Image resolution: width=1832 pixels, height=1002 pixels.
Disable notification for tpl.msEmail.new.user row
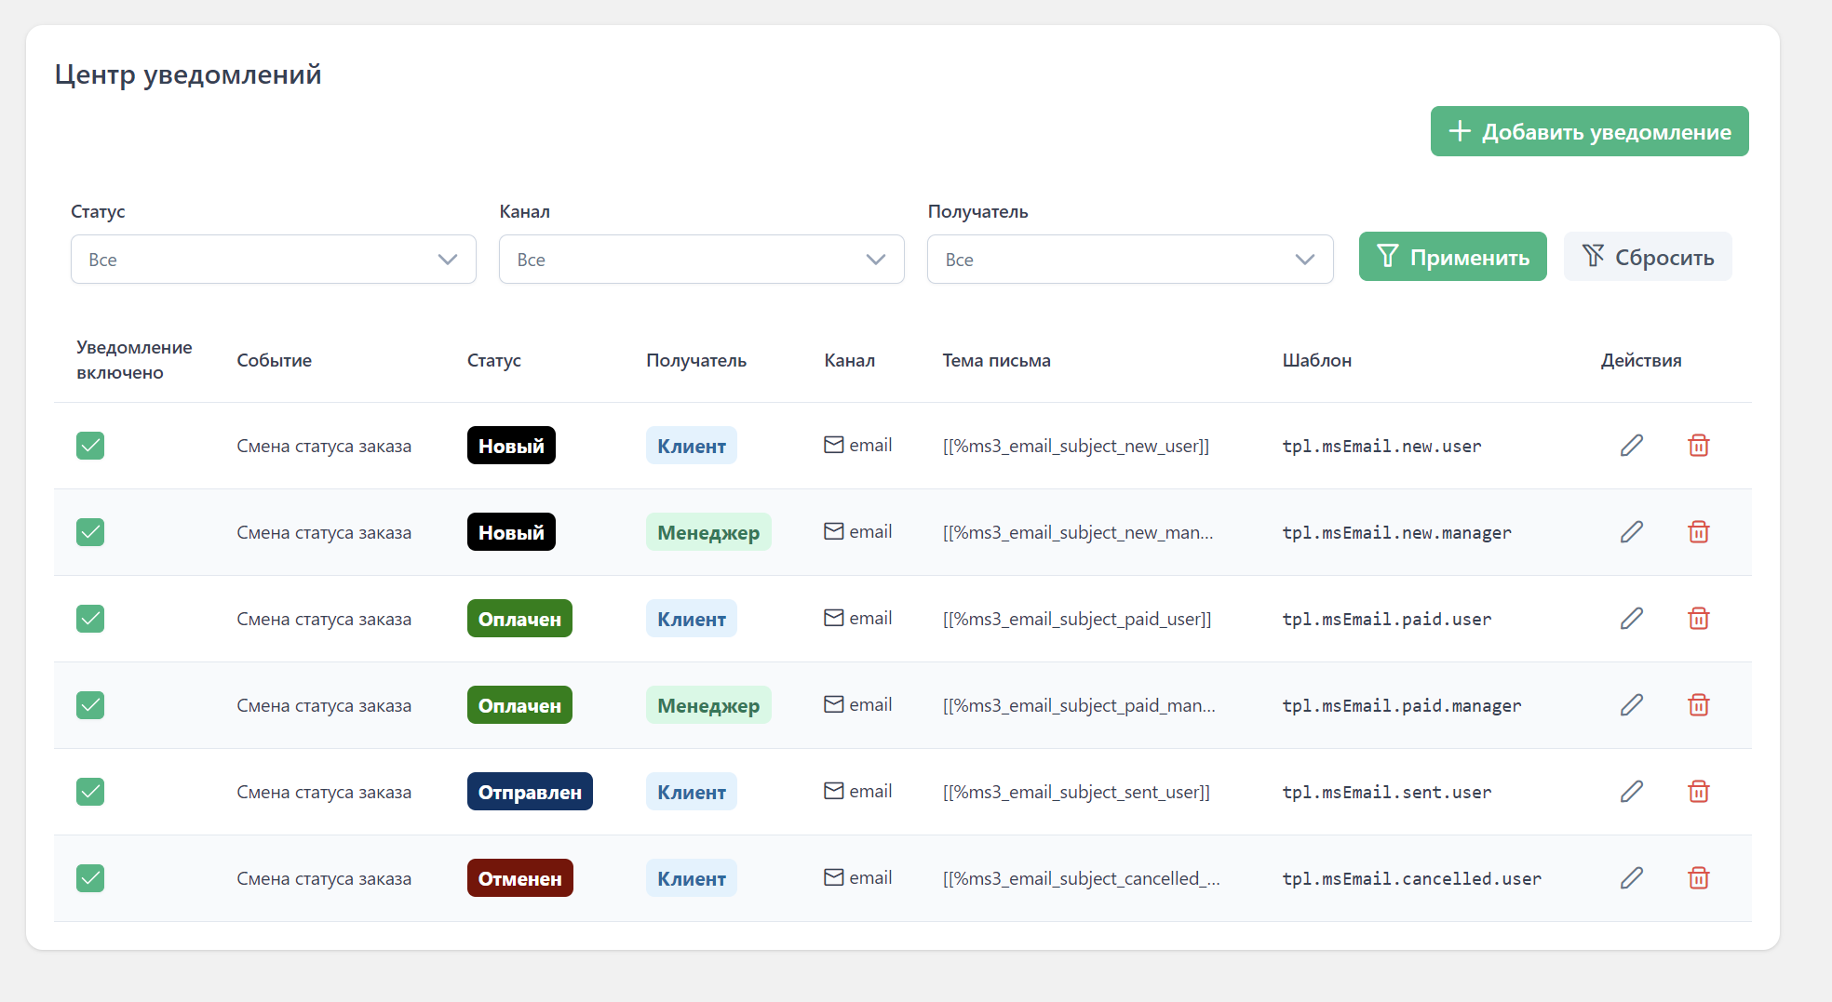tap(90, 446)
